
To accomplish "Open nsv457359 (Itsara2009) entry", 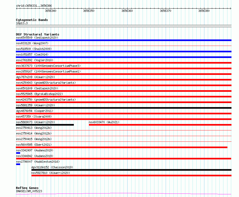I will click(34, 116).
